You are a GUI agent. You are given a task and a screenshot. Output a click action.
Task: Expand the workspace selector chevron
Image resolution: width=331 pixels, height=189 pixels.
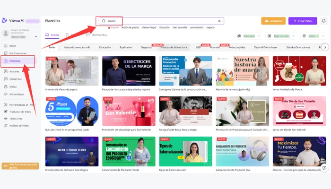pyautogui.click(x=36, y=36)
